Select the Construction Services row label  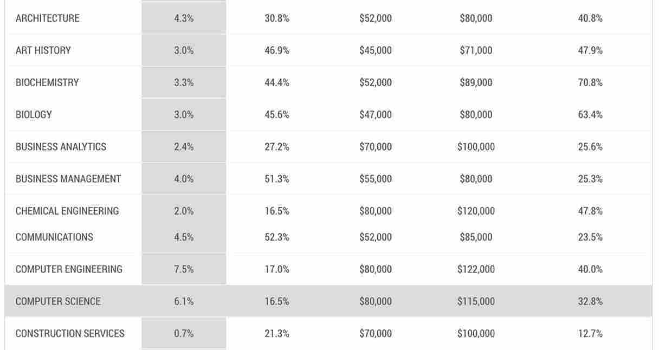point(70,333)
